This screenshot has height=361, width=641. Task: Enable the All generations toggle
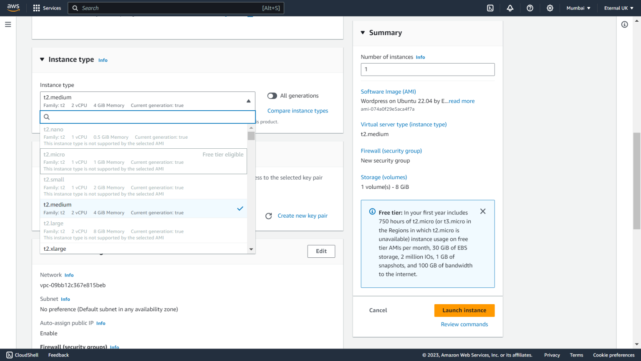pyautogui.click(x=272, y=96)
